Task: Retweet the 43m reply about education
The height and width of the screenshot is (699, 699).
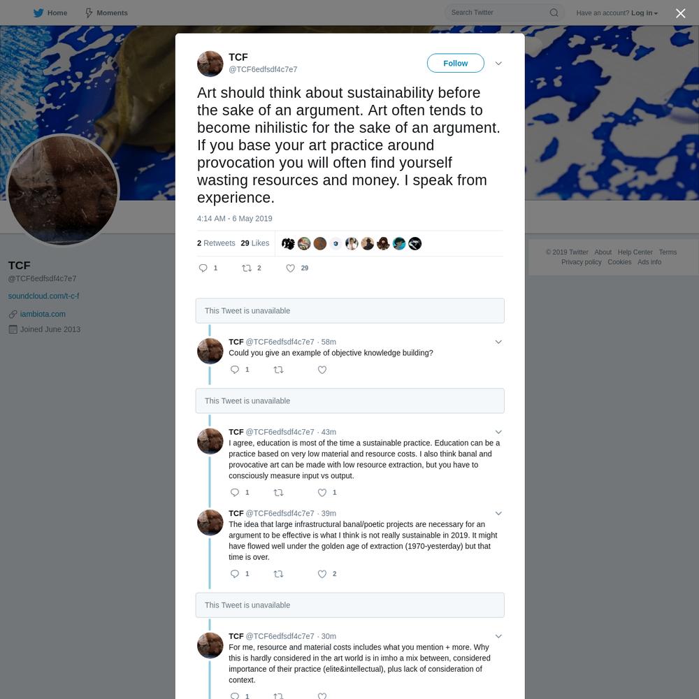Action: pos(278,493)
